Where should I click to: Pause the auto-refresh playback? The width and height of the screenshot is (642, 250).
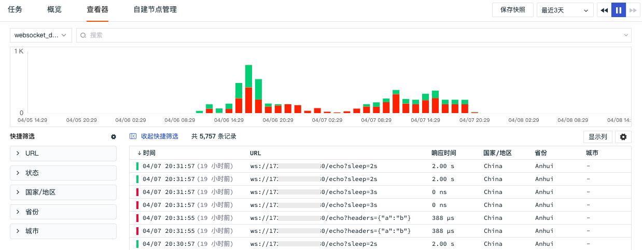pyautogui.click(x=619, y=10)
